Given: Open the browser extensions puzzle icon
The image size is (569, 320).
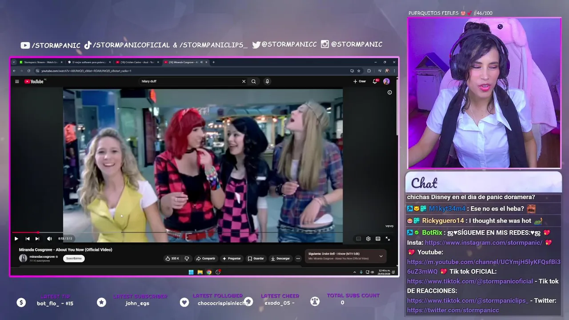Looking at the screenshot, I should tap(369, 71).
